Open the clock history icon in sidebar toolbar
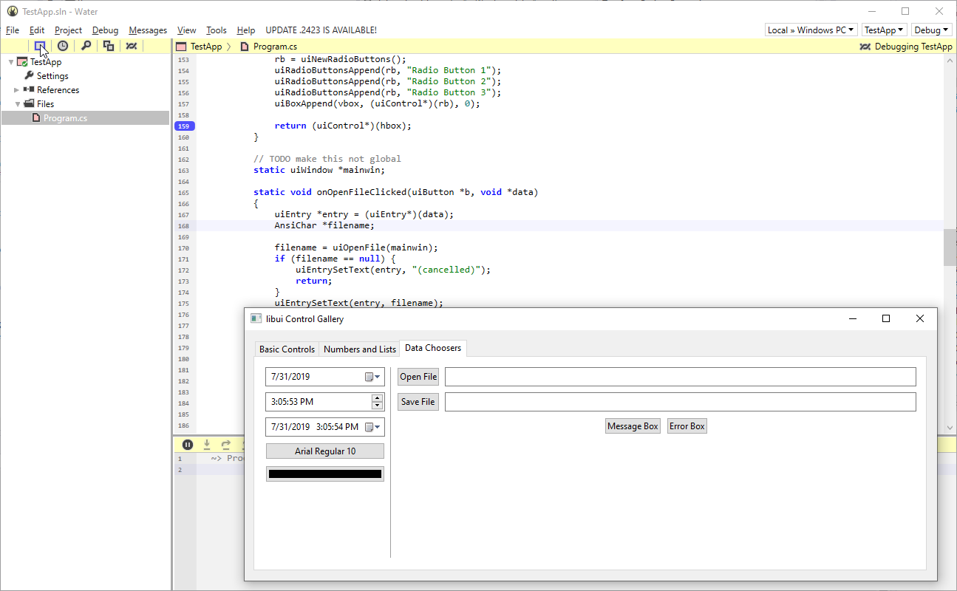This screenshot has height=591, width=957. [63, 46]
